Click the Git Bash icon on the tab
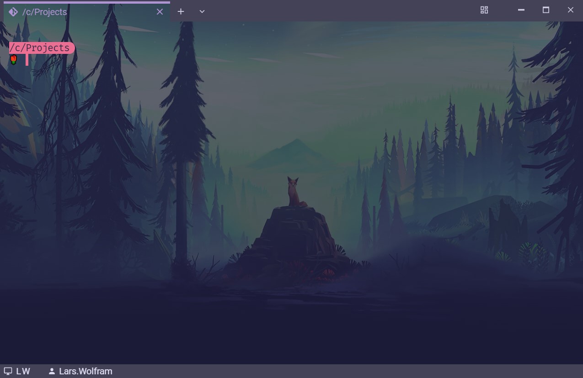The image size is (583, 378). tap(13, 12)
